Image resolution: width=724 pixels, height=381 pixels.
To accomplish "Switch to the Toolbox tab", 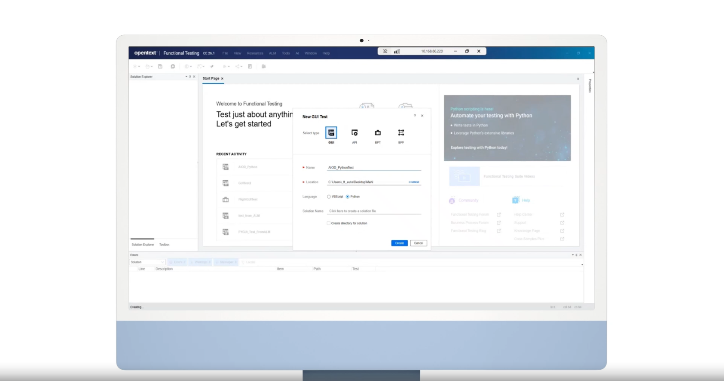I will pyautogui.click(x=164, y=245).
